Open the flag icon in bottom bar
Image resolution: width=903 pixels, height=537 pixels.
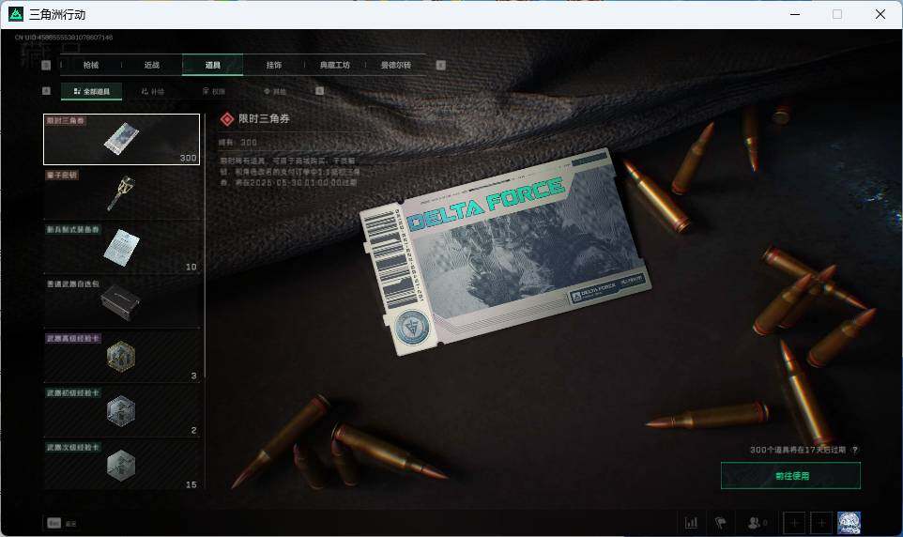(721, 523)
